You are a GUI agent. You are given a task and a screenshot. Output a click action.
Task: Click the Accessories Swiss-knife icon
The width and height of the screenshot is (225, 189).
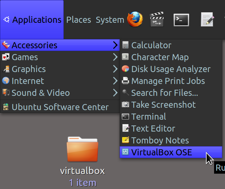[6, 45]
